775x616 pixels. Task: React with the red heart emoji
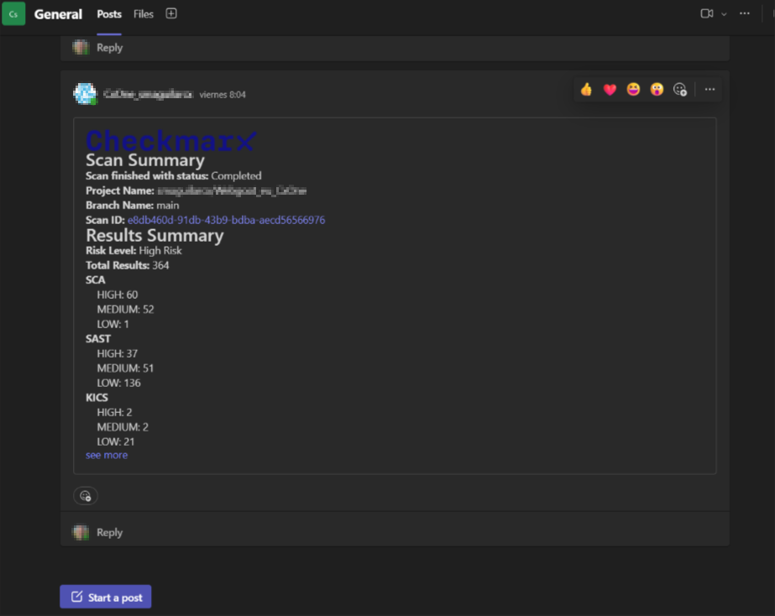click(x=610, y=90)
